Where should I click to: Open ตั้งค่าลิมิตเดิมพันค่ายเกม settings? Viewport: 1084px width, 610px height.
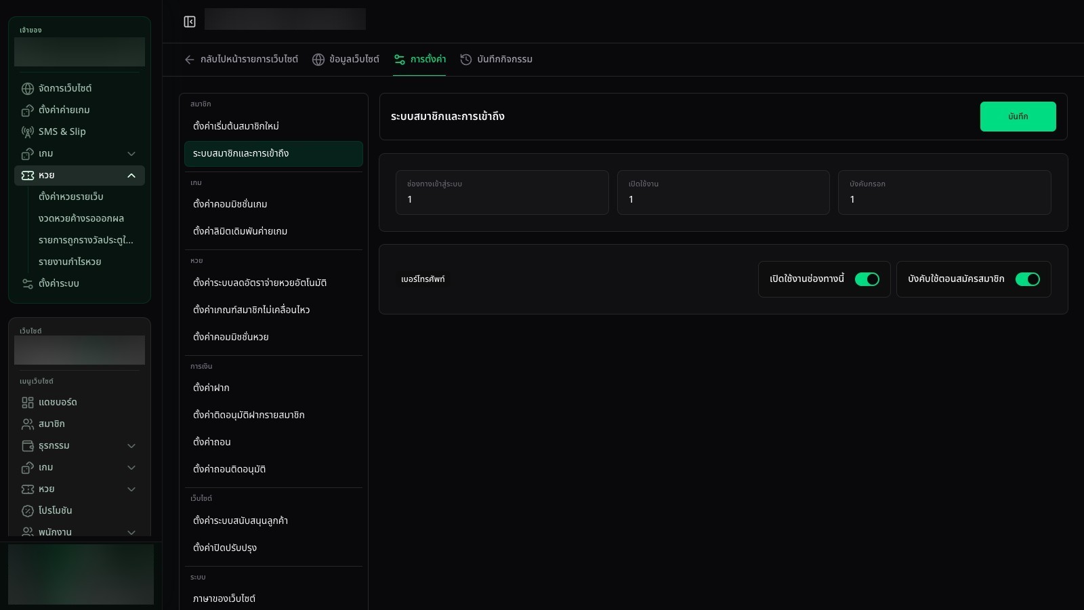[x=274, y=231]
